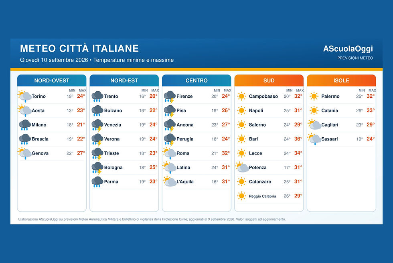Click the sun-and-cloud icon beside Roma
The image size is (393, 263).
pyautogui.click(x=169, y=153)
